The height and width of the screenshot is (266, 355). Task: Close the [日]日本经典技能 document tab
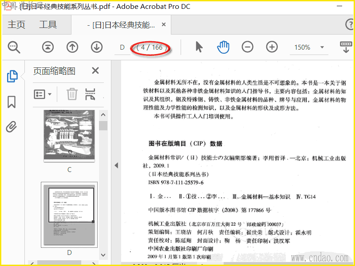click(164, 24)
